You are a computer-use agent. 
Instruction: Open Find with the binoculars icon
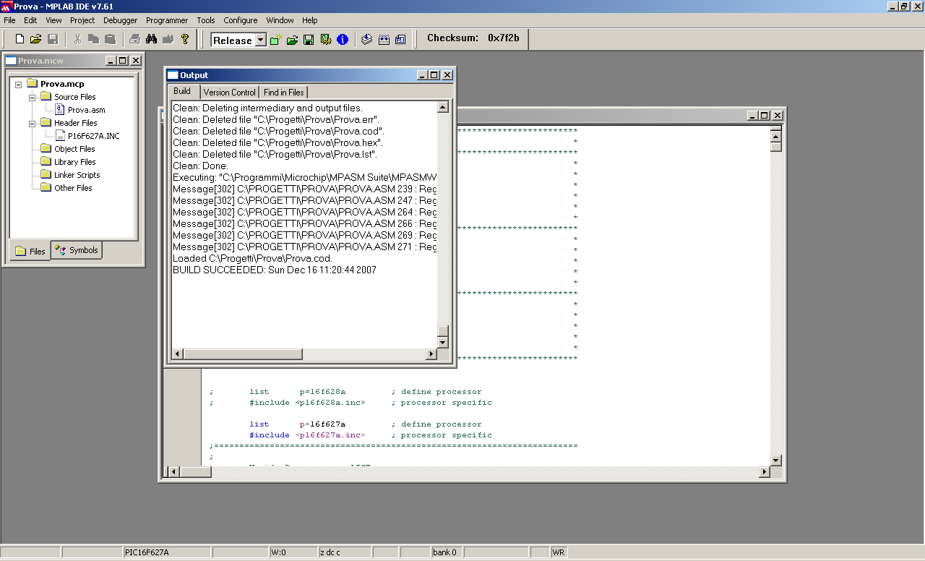point(152,39)
